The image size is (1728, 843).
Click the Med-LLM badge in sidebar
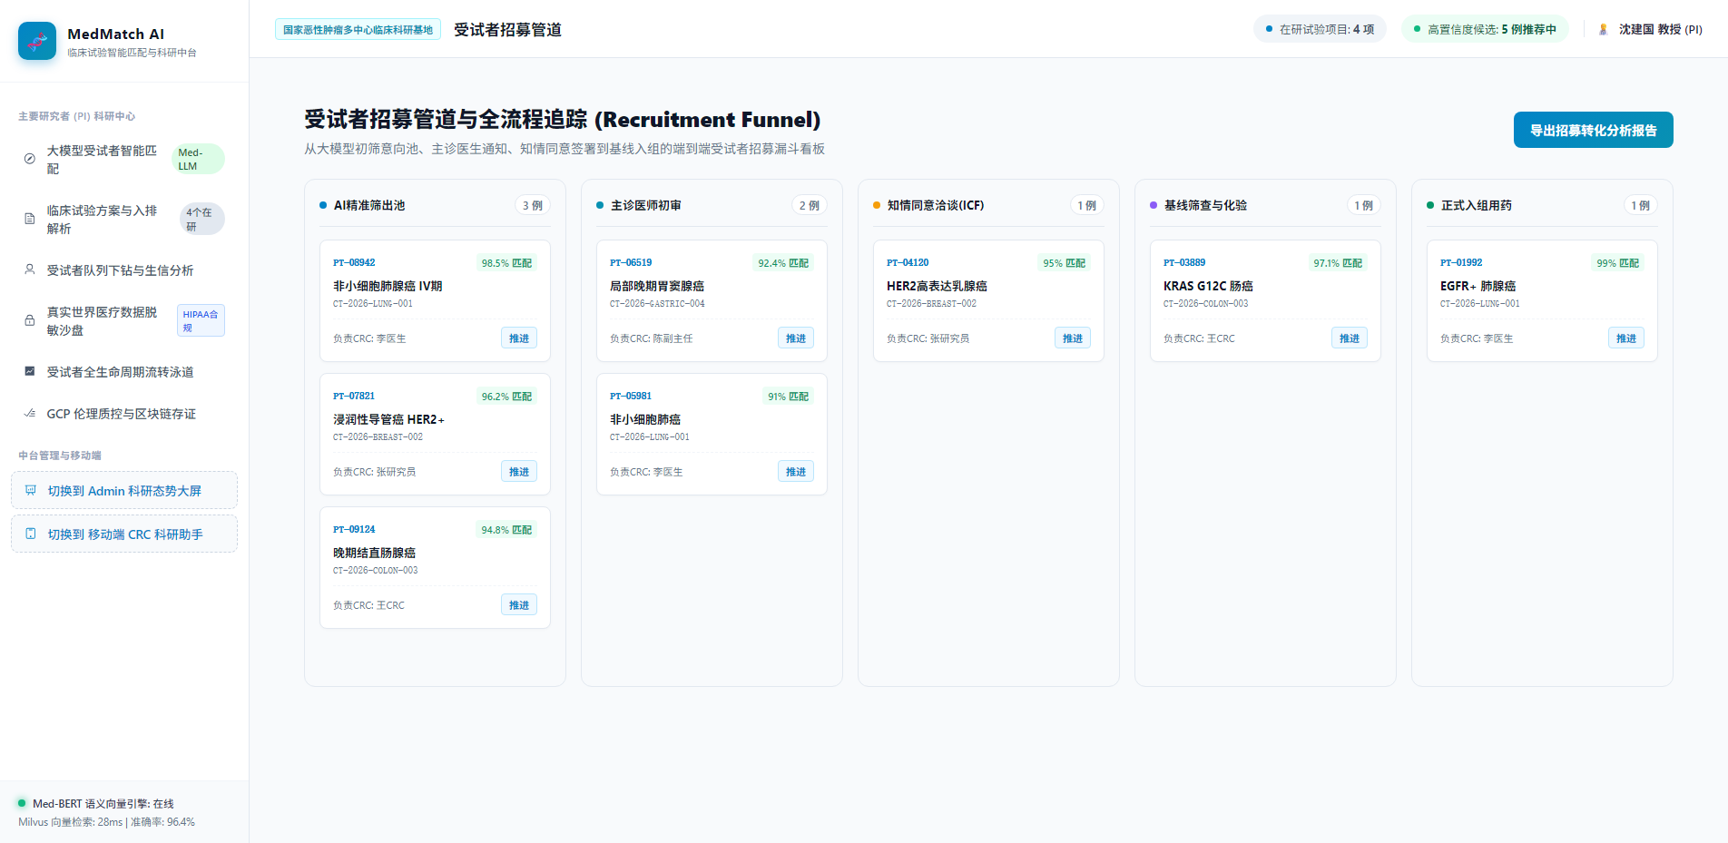tap(198, 159)
